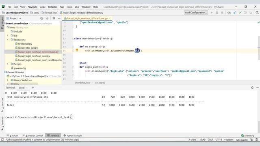Viewport: 260px width, 146px height.
Task: Click Git: master branch widget
Action: click(242, 140)
